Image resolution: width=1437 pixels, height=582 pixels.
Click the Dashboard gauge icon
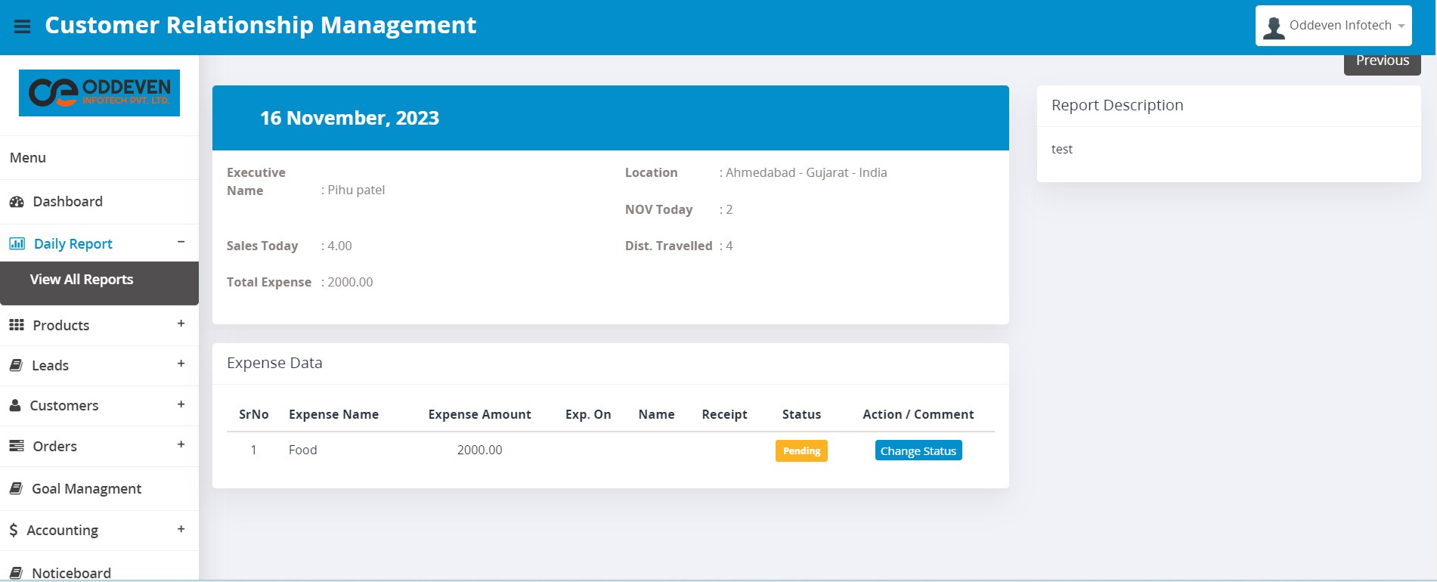[17, 202]
